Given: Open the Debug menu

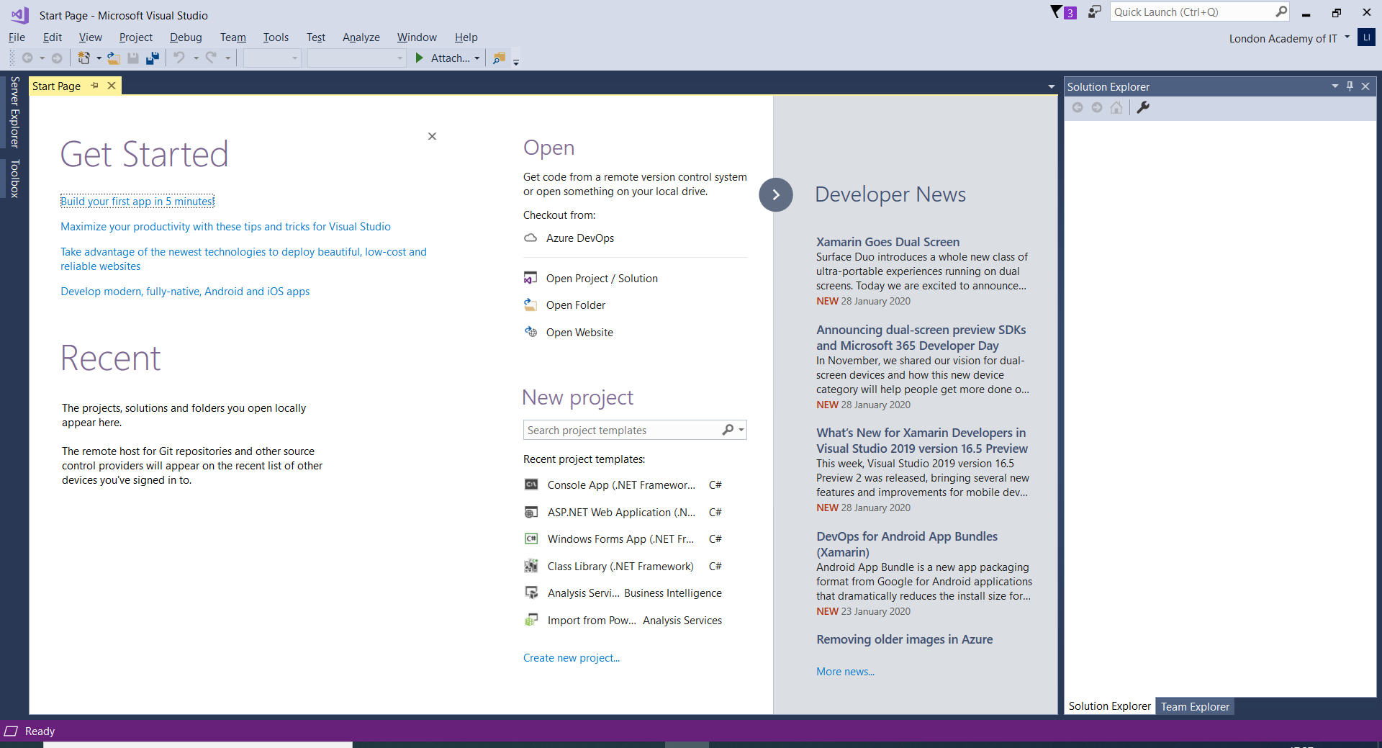Looking at the screenshot, I should coord(186,37).
